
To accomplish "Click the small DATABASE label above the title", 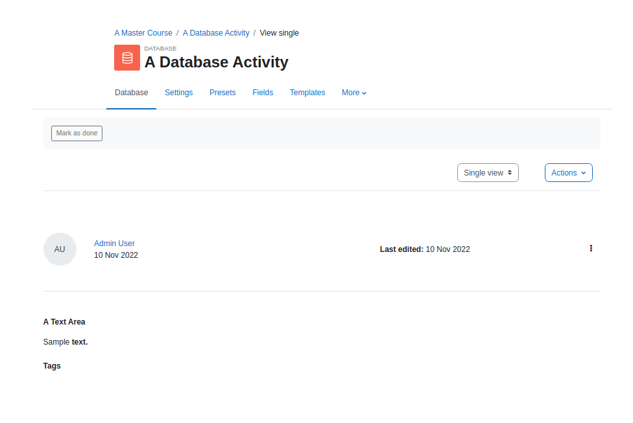I will pyautogui.click(x=160, y=49).
